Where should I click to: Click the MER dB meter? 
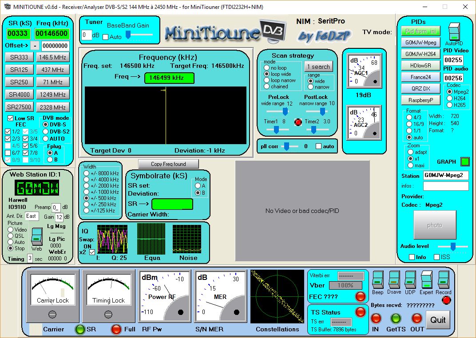pyautogui.click(x=221, y=296)
